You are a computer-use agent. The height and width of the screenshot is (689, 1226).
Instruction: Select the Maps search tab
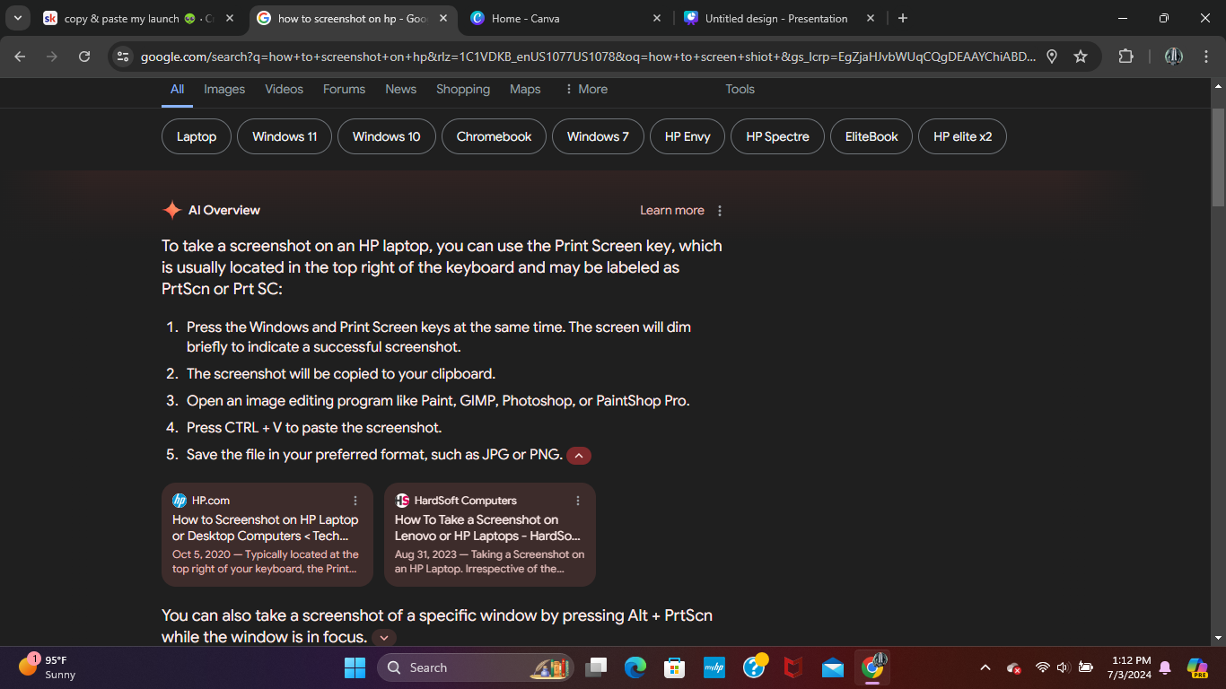coord(525,89)
